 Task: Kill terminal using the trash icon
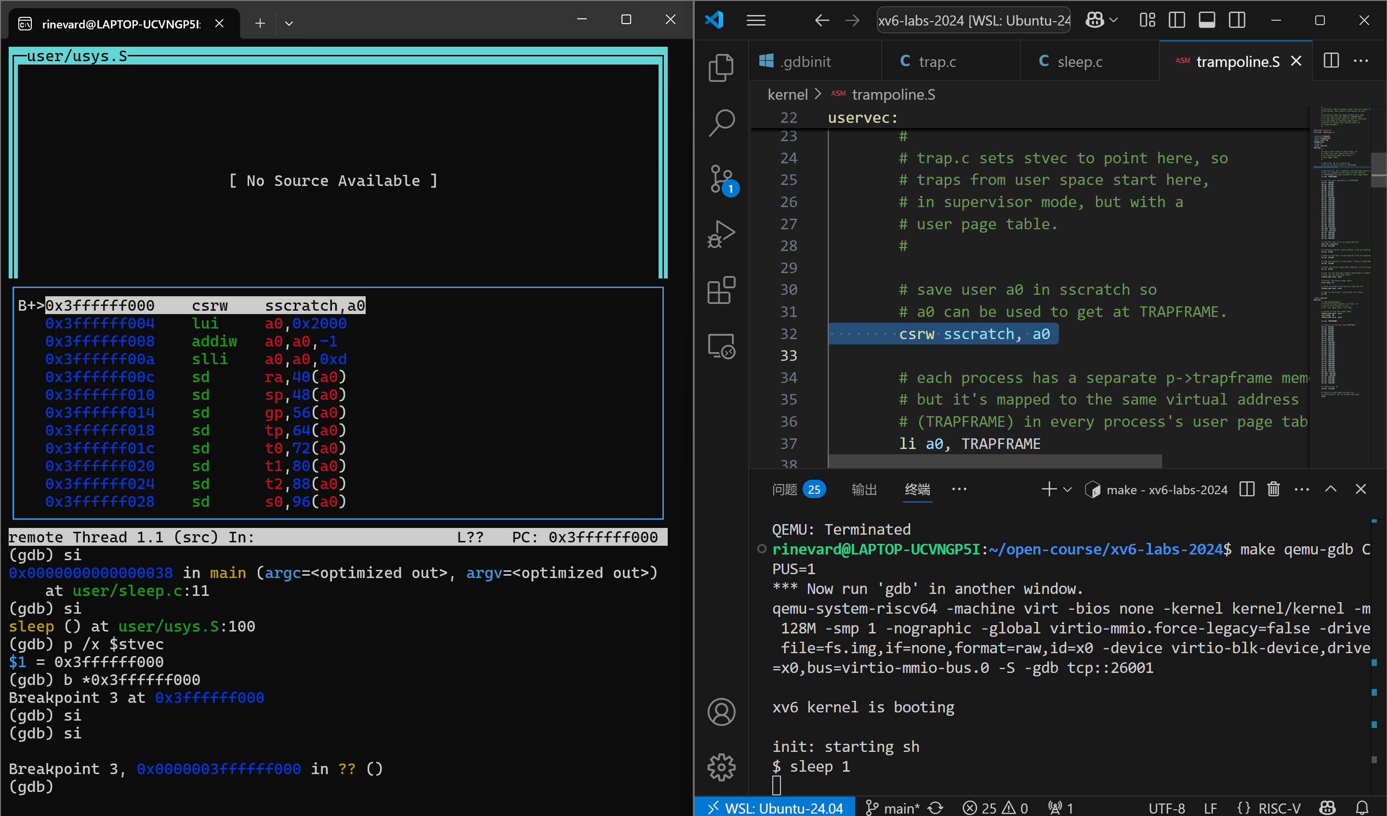1273,489
